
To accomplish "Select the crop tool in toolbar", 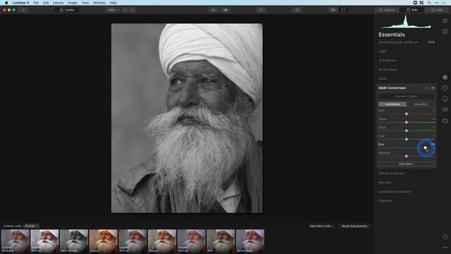I will pyautogui.click(x=261, y=10).
